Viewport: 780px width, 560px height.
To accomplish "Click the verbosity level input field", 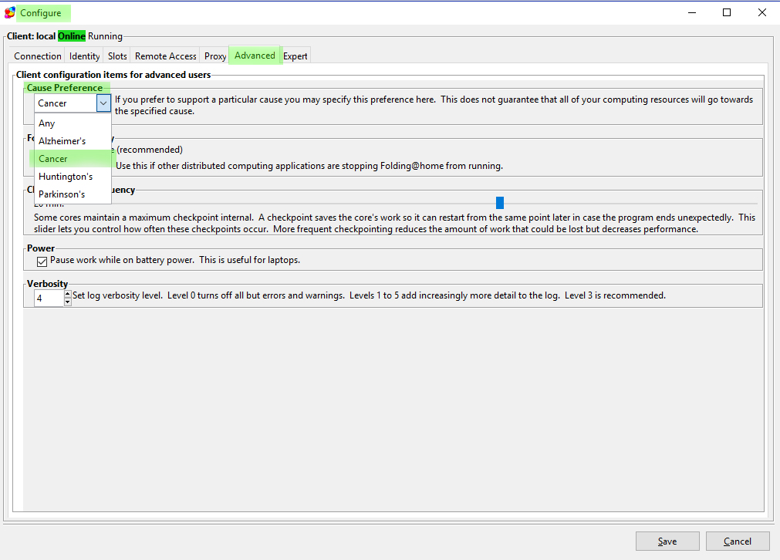I will point(49,299).
